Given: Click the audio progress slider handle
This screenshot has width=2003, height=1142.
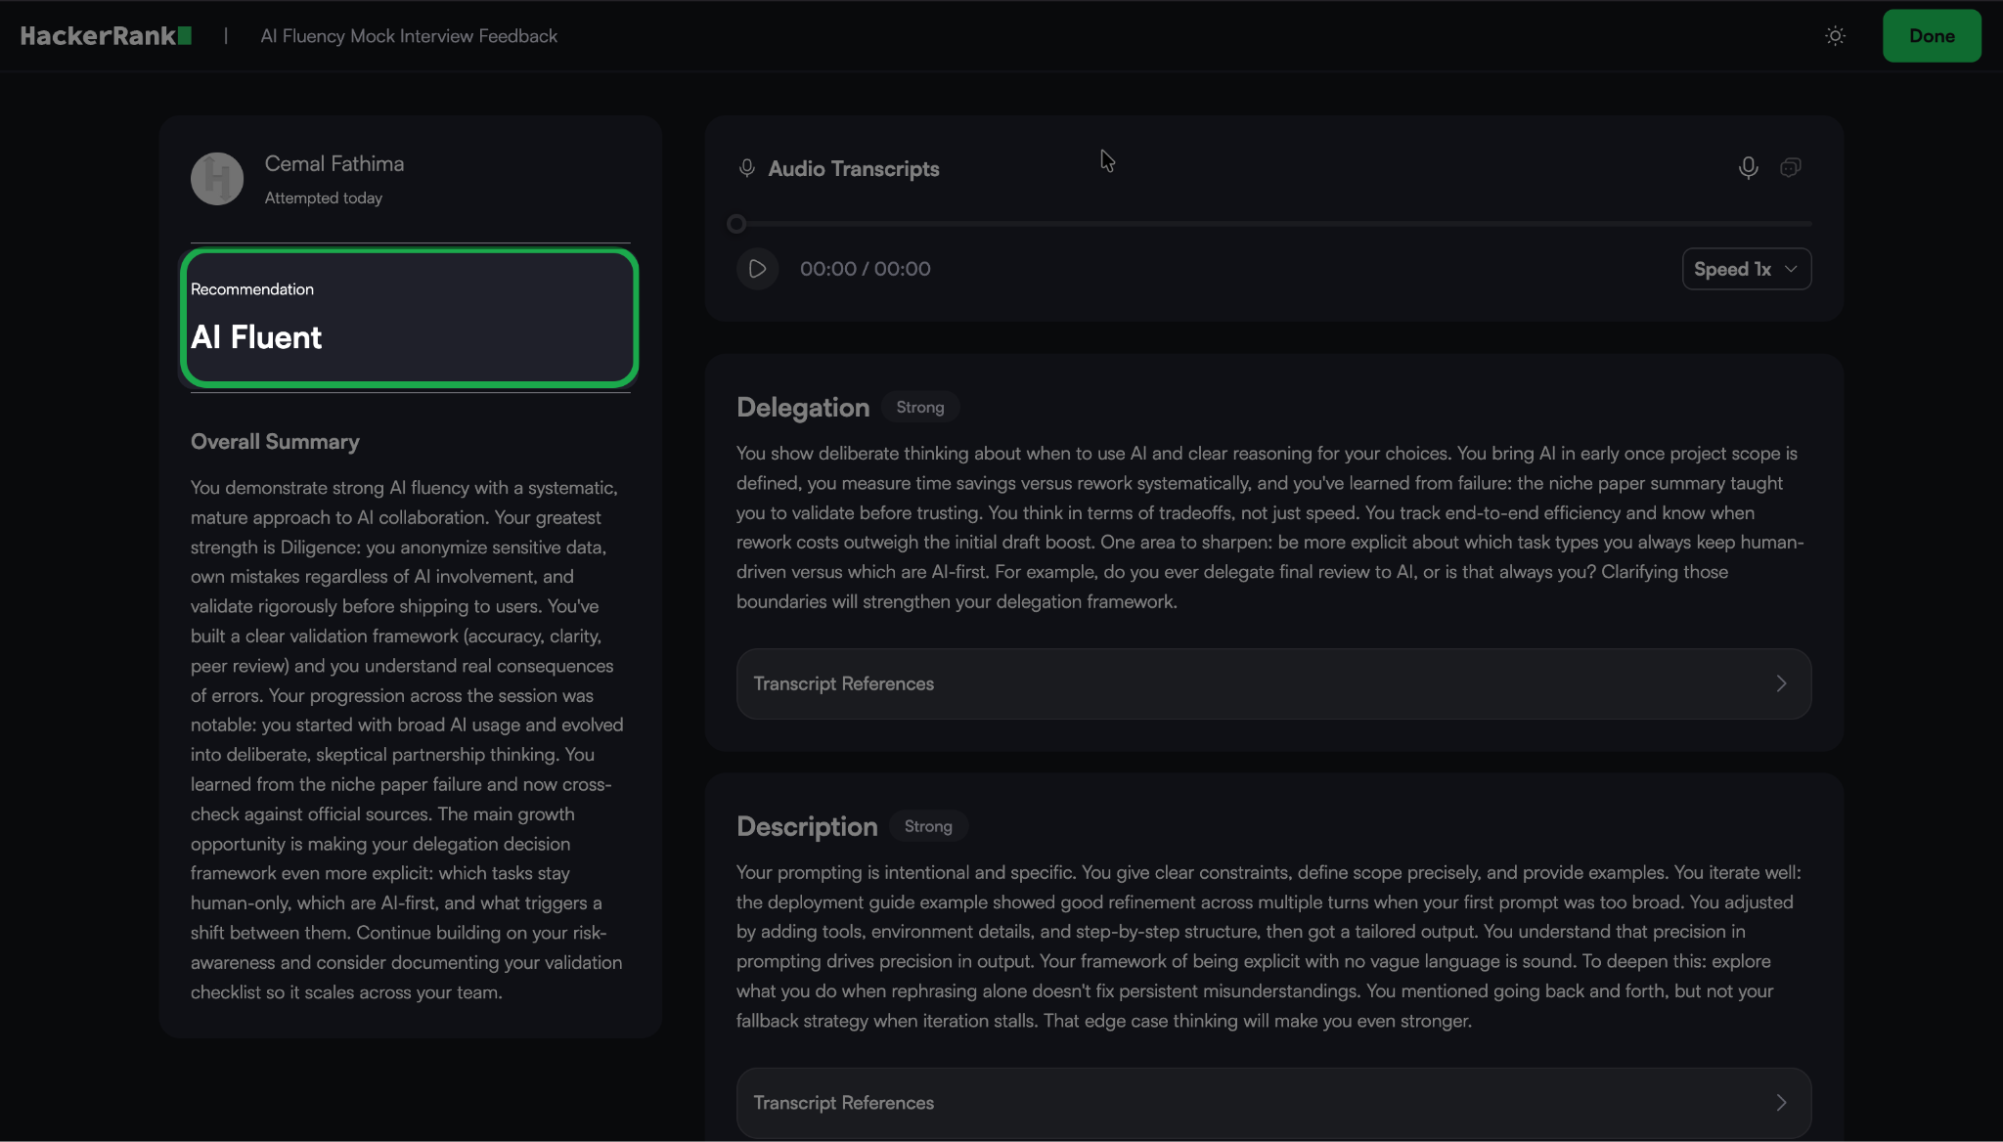Looking at the screenshot, I should 736,224.
